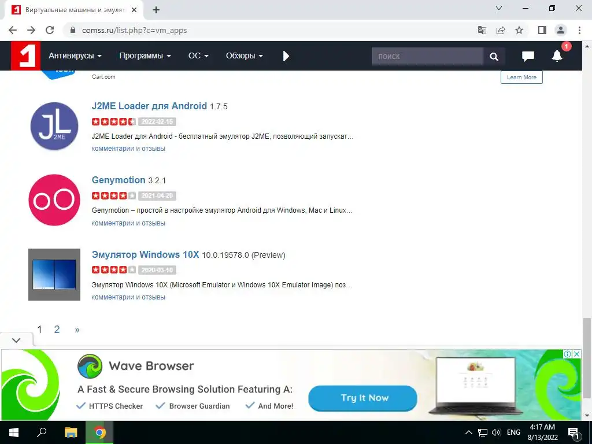The height and width of the screenshot is (444, 592).
Task: Open the site comments chat icon
Action: pos(528,56)
